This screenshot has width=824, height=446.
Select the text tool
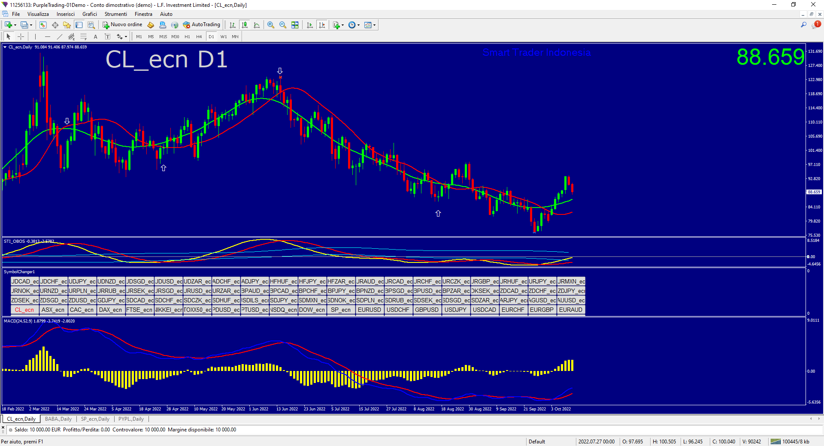click(95, 36)
